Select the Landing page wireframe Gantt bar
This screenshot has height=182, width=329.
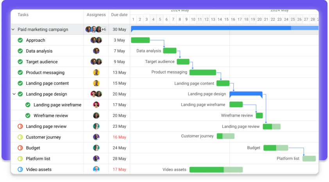236,104
